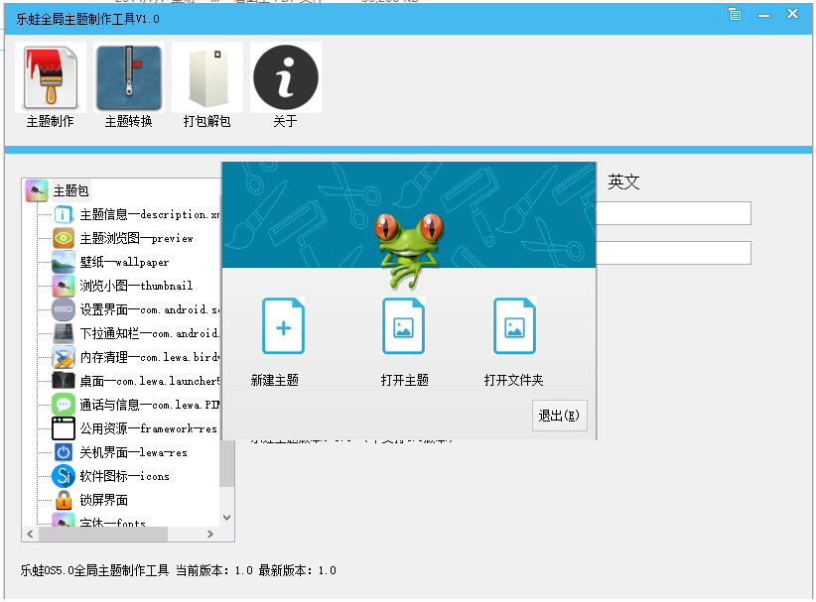Click the 退出(E) exit button
Screen dimensions: 816x602
pos(559,416)
